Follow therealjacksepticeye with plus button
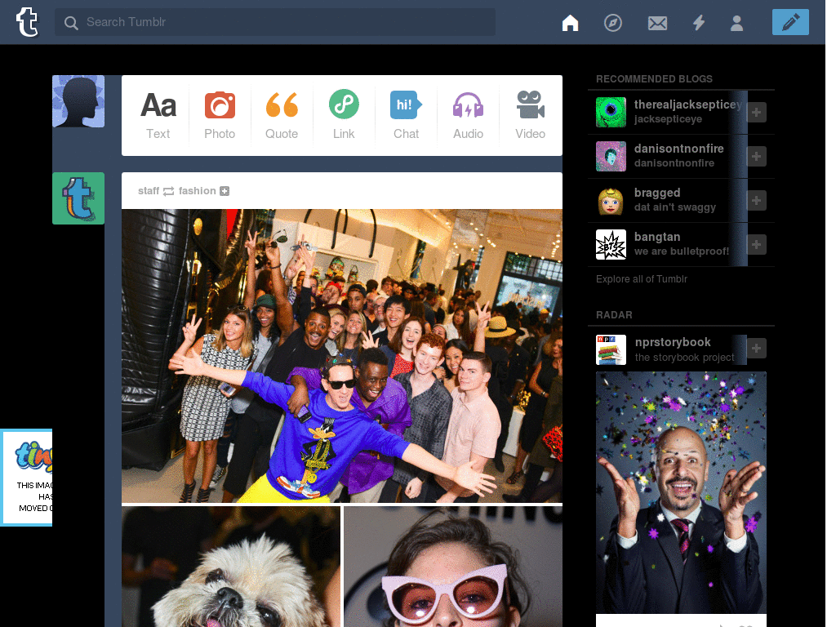Viewport: 836px width, 627px height. 757,113
